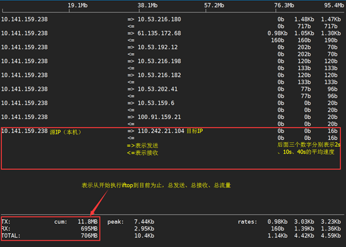Select the 4.59Kb total rate
Screen dimensions: 346x247
(331, 236)
